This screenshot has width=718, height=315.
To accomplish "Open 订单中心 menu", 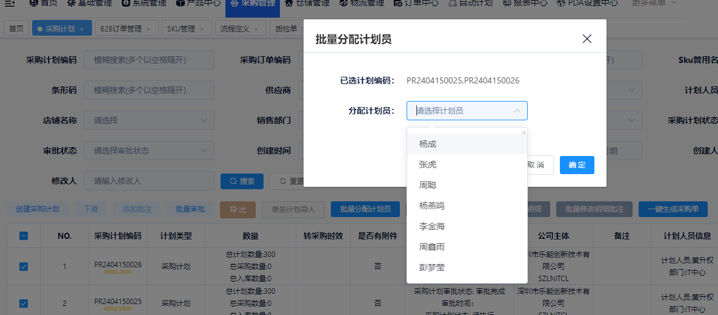I will pos(416,3).
